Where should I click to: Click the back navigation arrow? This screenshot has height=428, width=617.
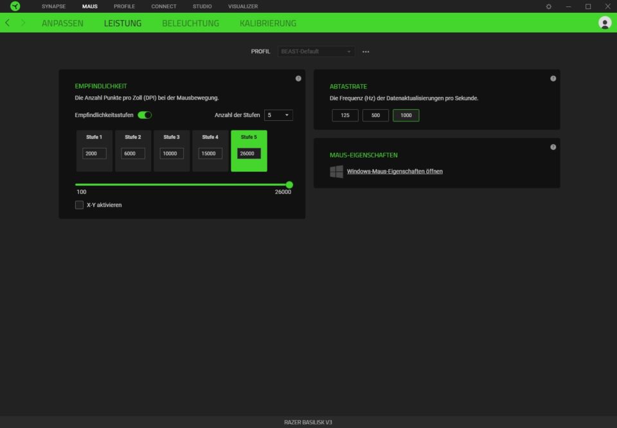[x=7, y=22]
